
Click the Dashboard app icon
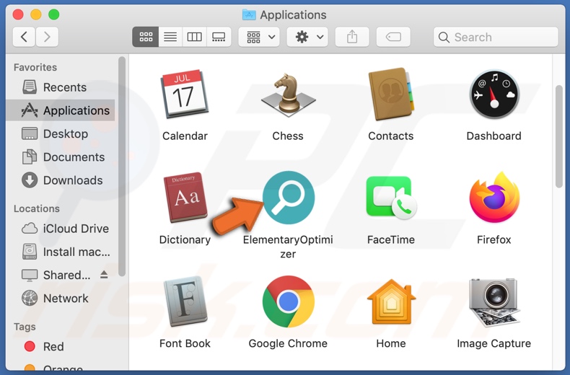494,94
